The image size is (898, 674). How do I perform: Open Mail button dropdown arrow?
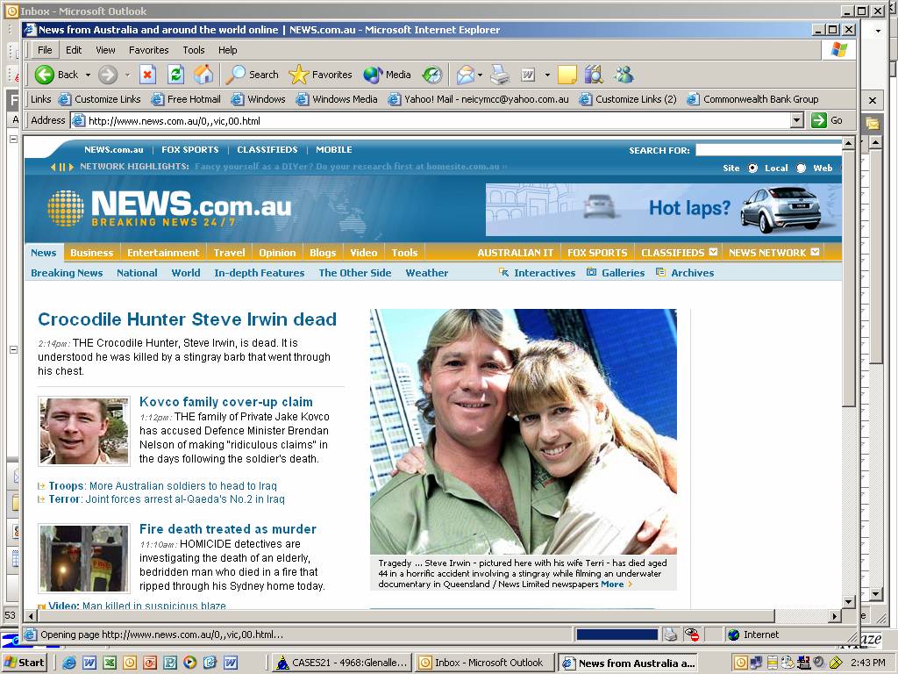coord(480,75)
